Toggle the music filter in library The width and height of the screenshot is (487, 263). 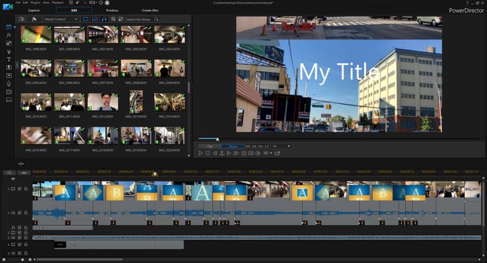[x=104, y=19]
